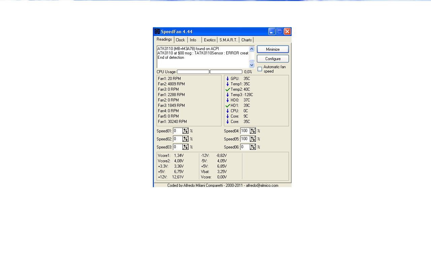Switch to the Exotics tab
The height and width of the screenshot is (258, 431).
click(210, 40)
